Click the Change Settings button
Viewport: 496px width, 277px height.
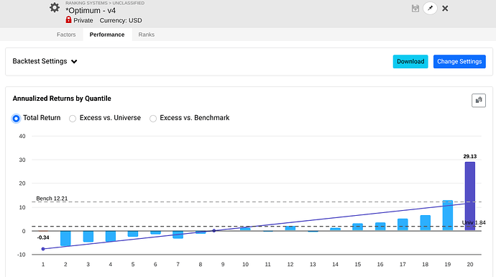[459, 61]
